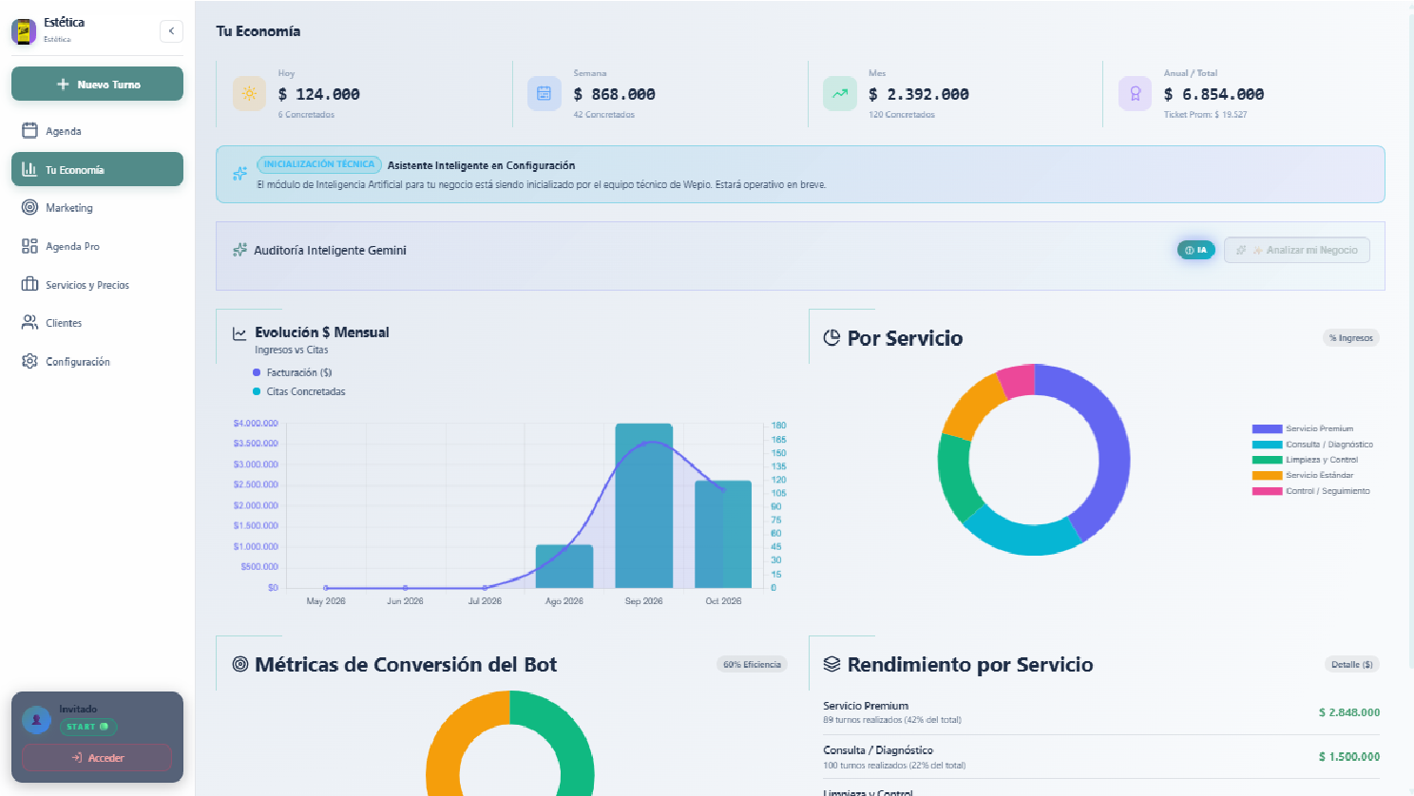Toggle Consulta / Diagnóstico in the donut legend
Image resolution: width=1414 pixels, height=796 pixels.
pyautogui.click(x=1312, y=445)
